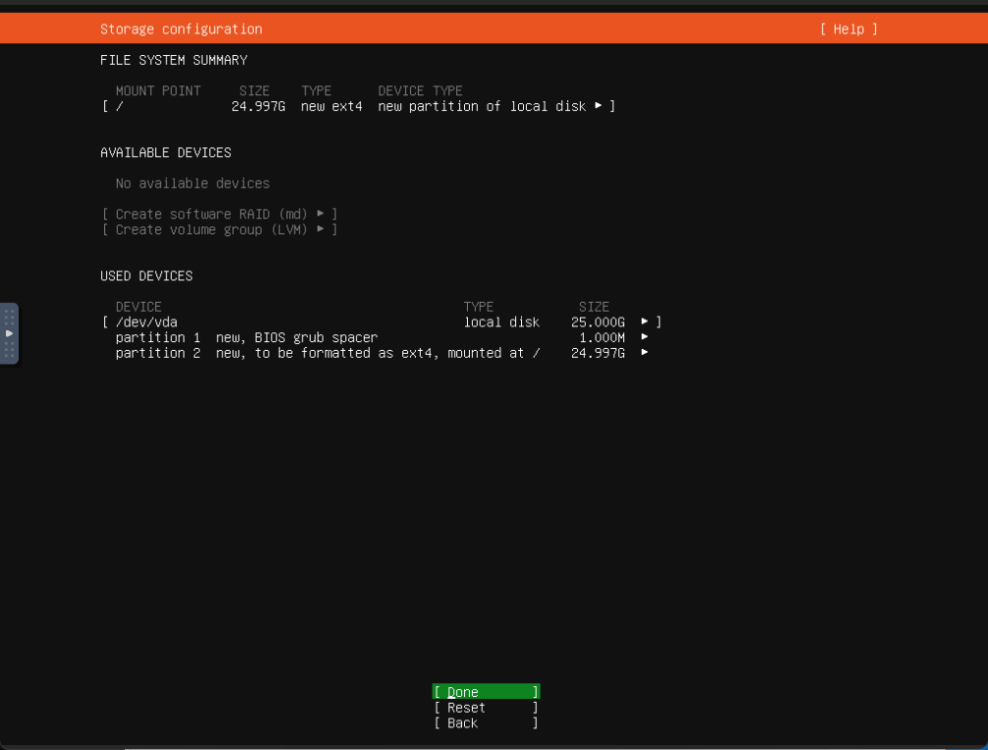This screenshot has height=750, width=988.
Task: Click the No available devices text
Action: coord(193,184)
